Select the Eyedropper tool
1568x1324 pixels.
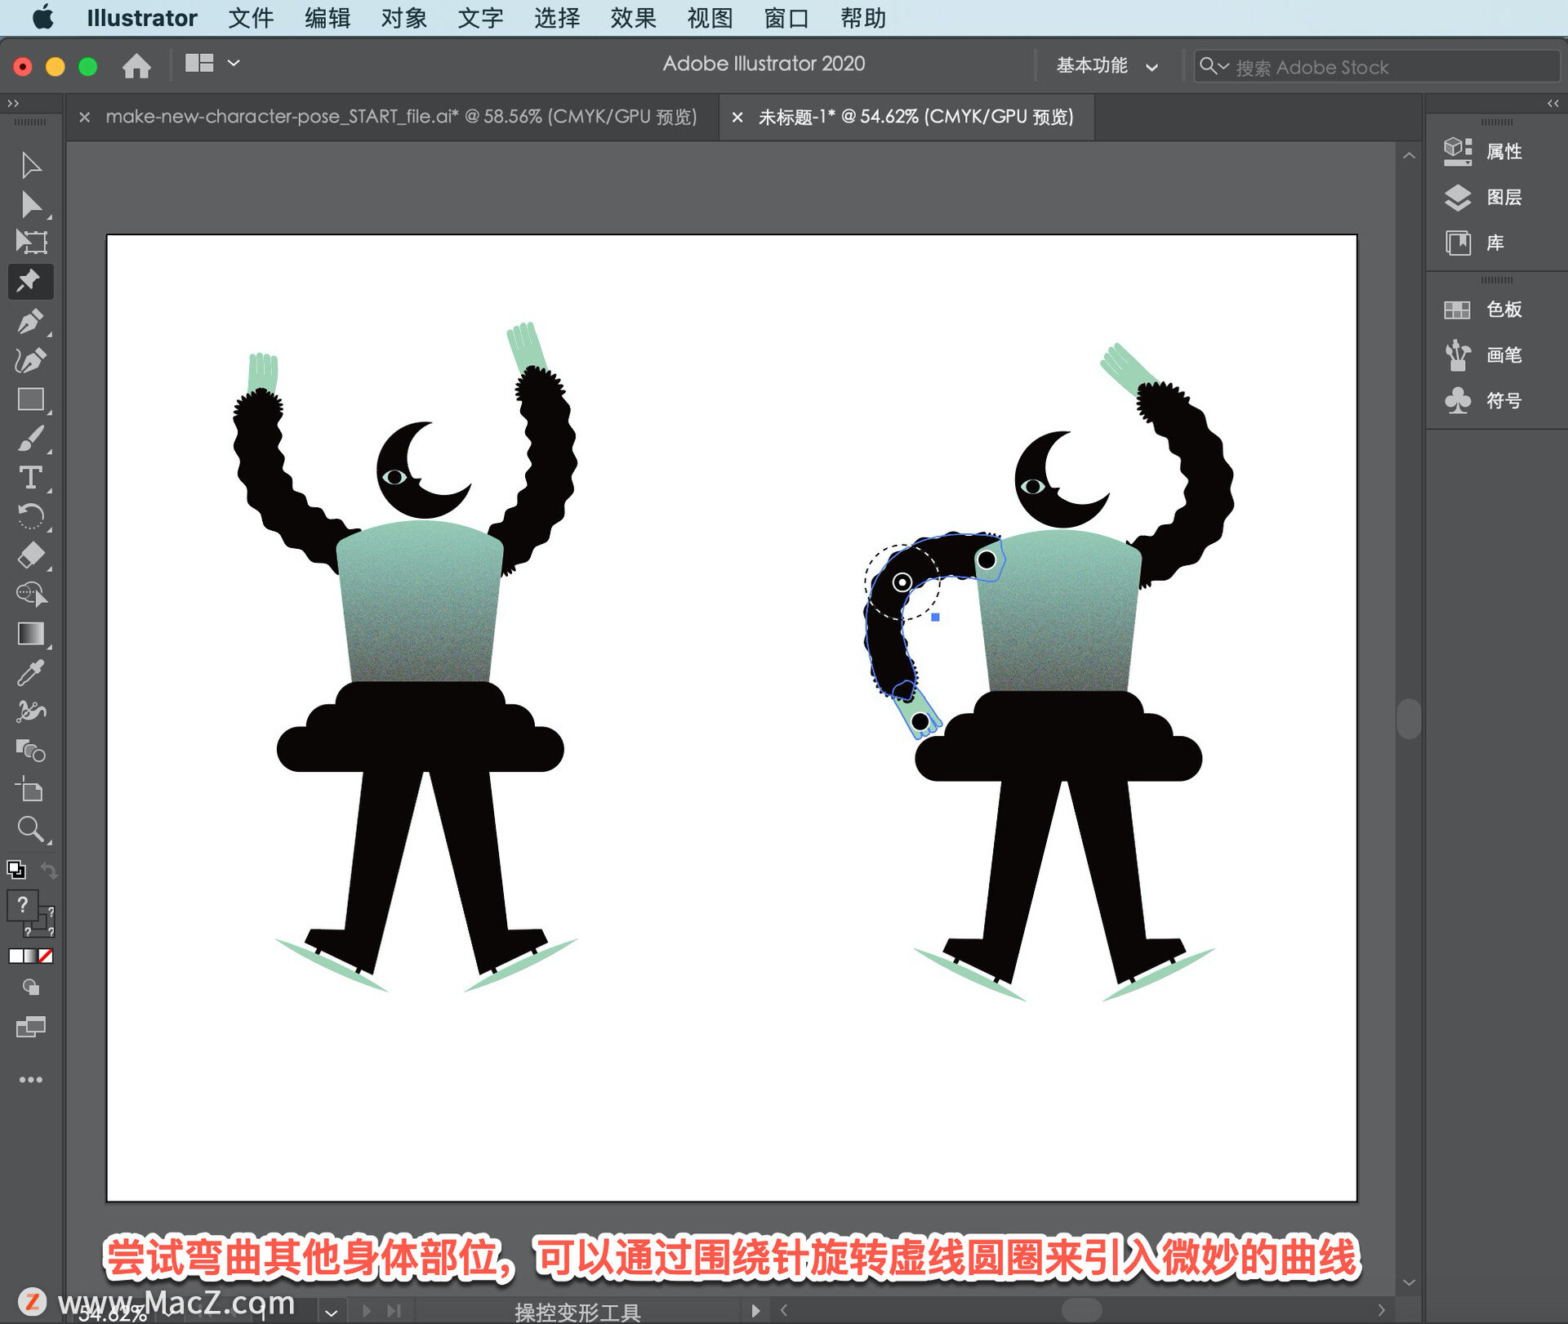tap(31, 673)
